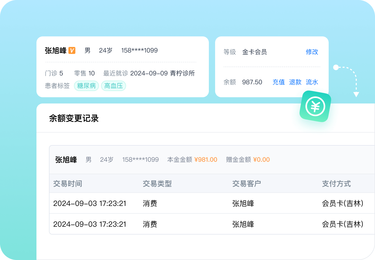Click the 金卡会员 level text
375x260 pixels.
pos(254,52)
